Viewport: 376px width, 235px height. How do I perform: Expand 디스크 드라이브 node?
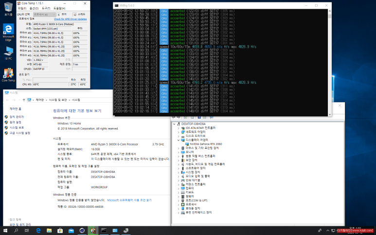click(179, 136)
